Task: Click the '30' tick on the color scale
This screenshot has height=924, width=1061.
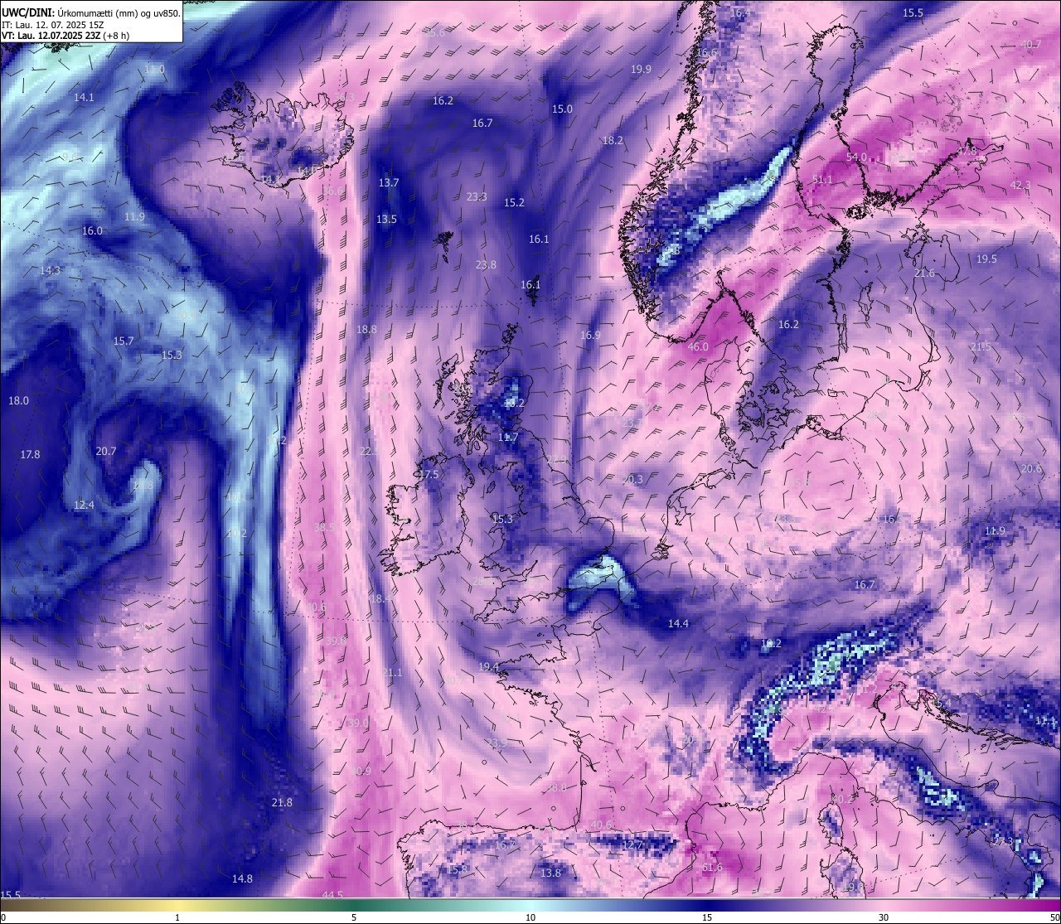Action: point(884,918)
